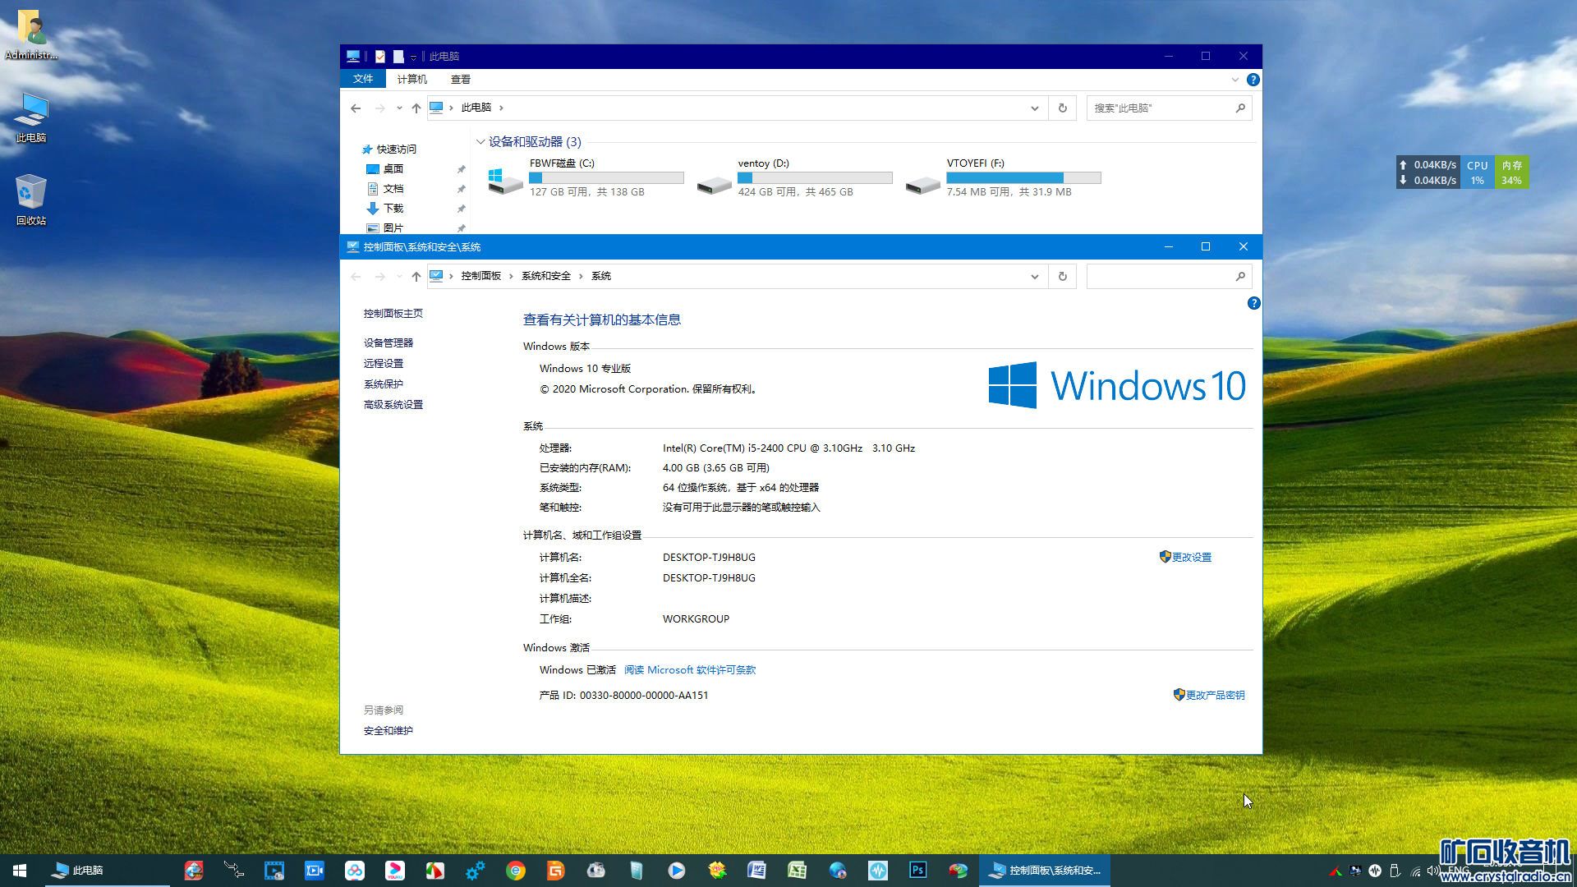Open the Youku taskbar icon

point(395,870)
